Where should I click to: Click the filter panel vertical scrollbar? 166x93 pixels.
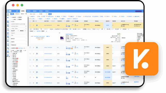click(x=28, y=32)
